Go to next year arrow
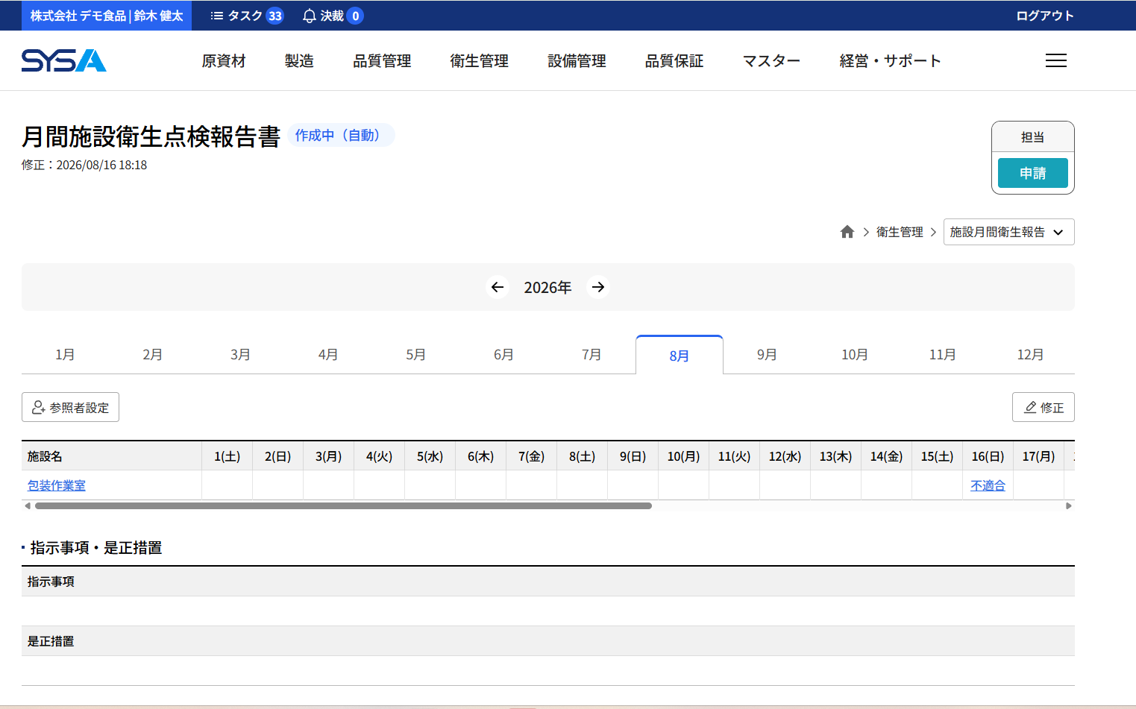This screenshot has width=1136, height=709. coord(598,287)
